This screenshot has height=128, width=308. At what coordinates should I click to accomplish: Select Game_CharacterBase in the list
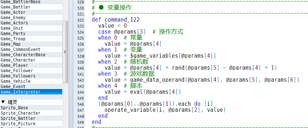(x=31, y=55)
